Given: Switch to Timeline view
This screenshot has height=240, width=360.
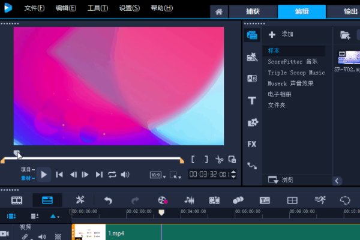Looking at the screenshot, I should [x=47, y=200].
